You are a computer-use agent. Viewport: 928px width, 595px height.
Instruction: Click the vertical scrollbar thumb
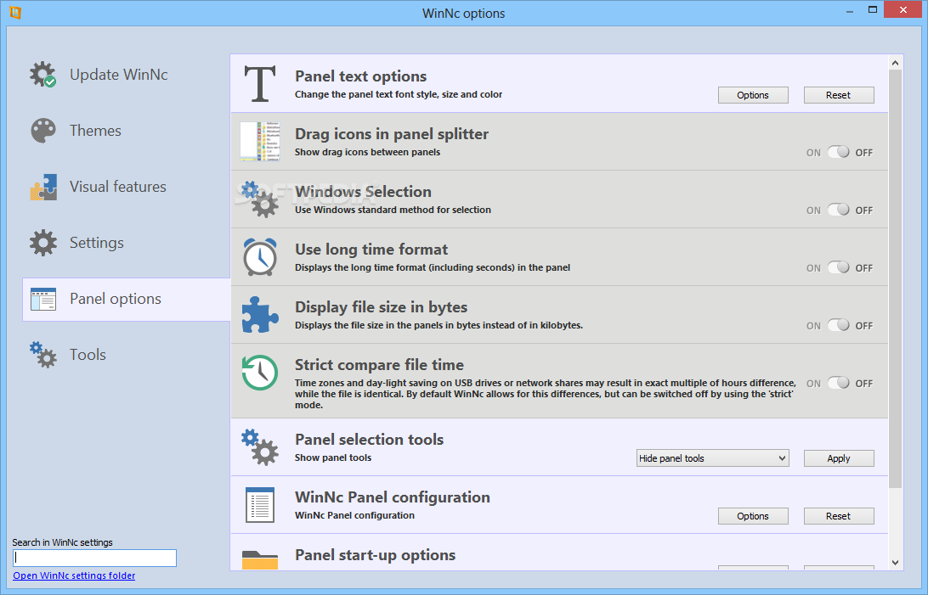[895, 279]
